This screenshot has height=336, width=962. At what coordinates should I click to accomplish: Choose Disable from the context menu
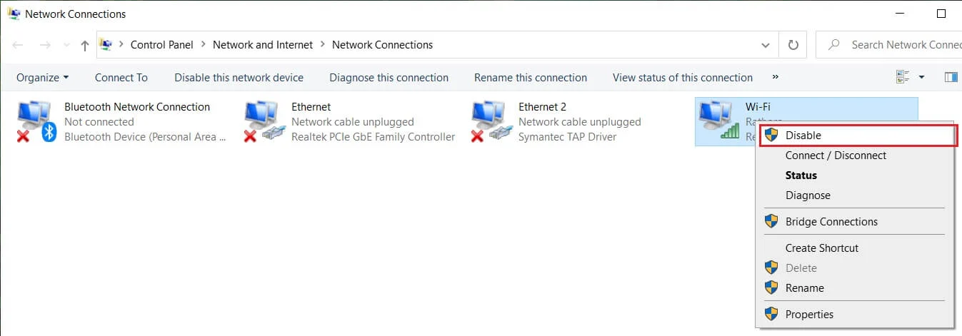point(803,135)
